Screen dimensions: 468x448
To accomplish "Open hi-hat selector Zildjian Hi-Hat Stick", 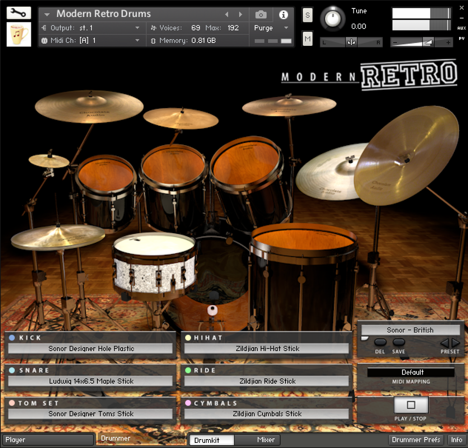I will coord(267,348).
